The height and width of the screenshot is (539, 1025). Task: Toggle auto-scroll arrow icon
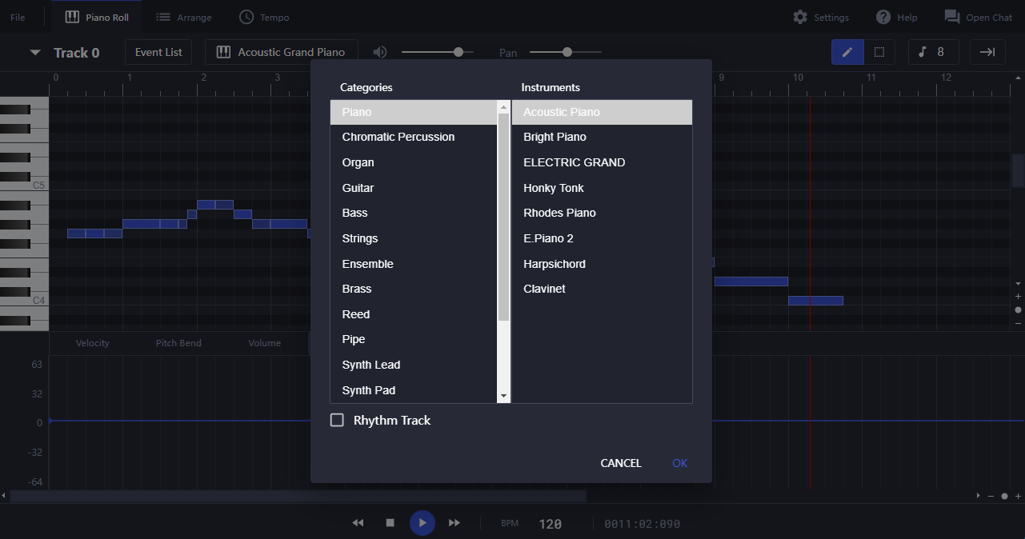click(x=987, y=52)
